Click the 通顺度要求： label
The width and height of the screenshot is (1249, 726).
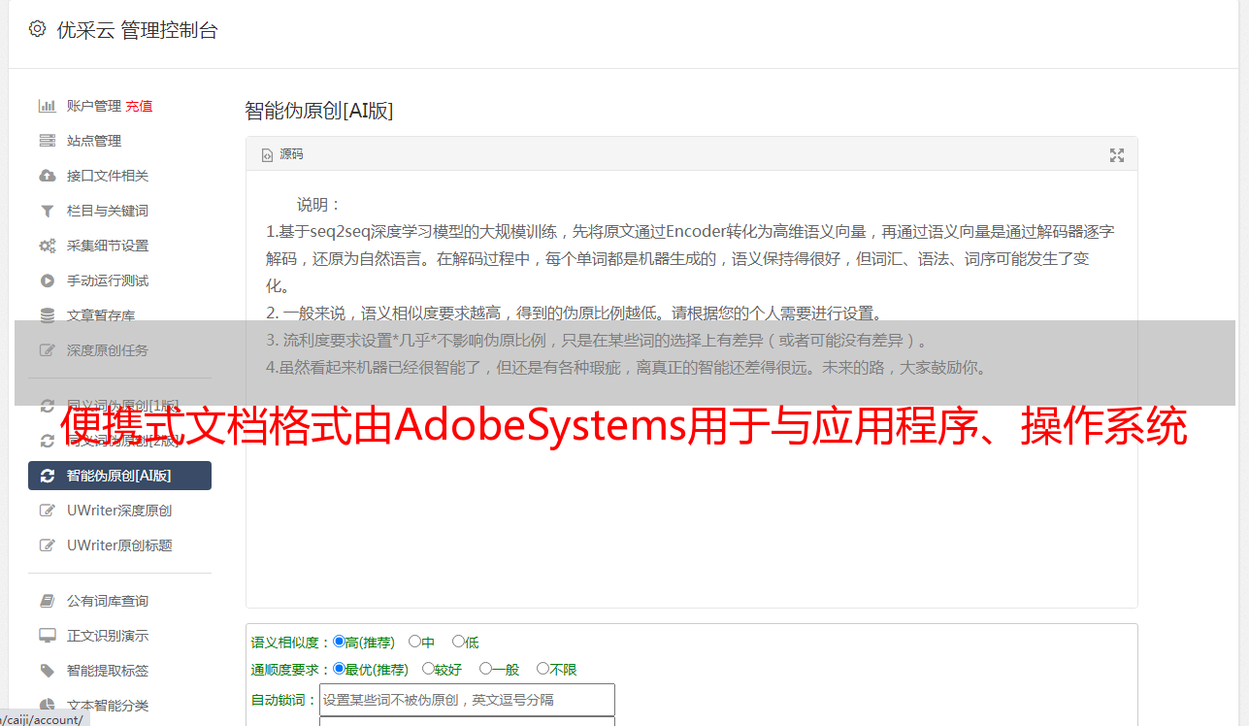coord(291,670)
